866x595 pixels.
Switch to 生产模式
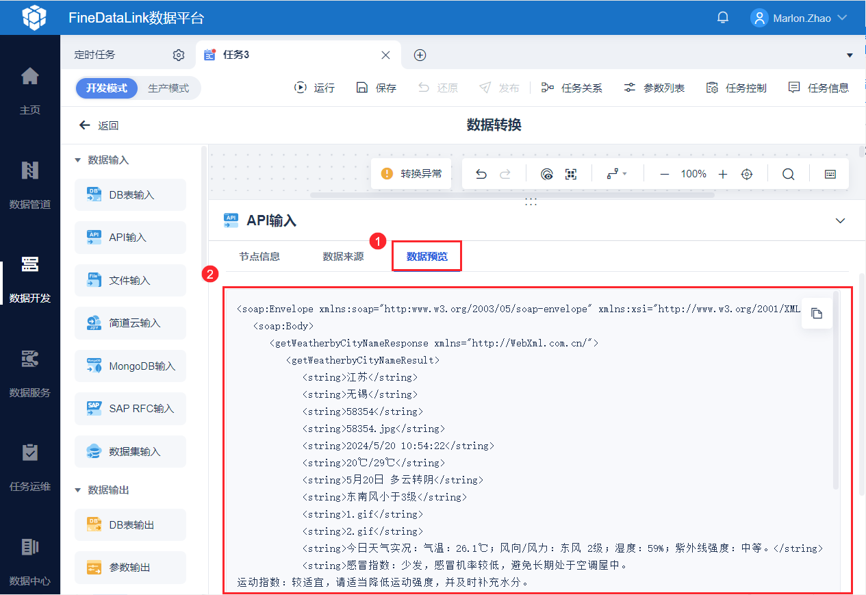tap(168, 88)
